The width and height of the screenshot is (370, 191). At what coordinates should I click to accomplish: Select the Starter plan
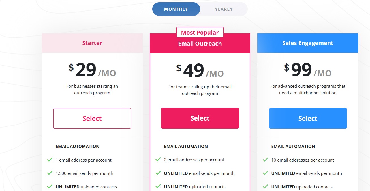92,118
